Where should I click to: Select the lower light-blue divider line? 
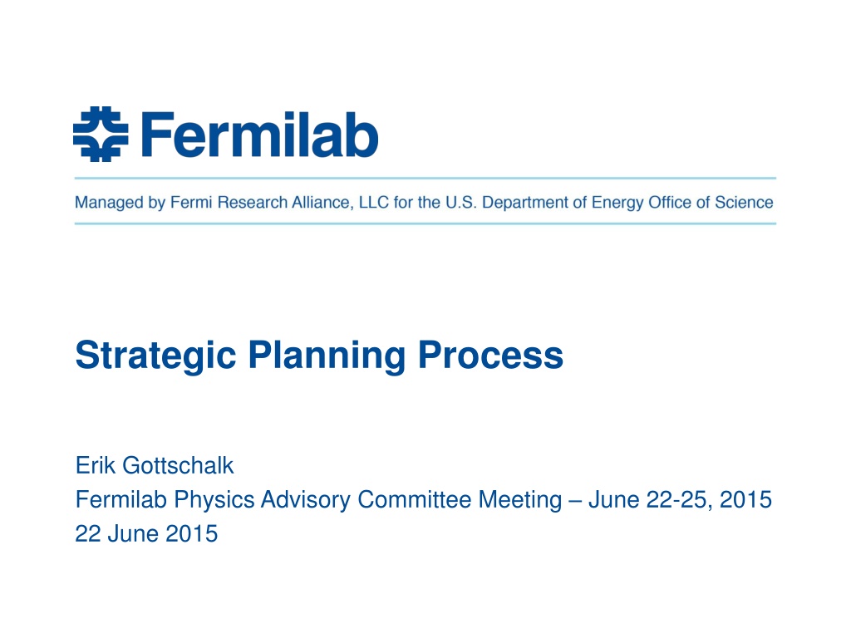point(425,223)
